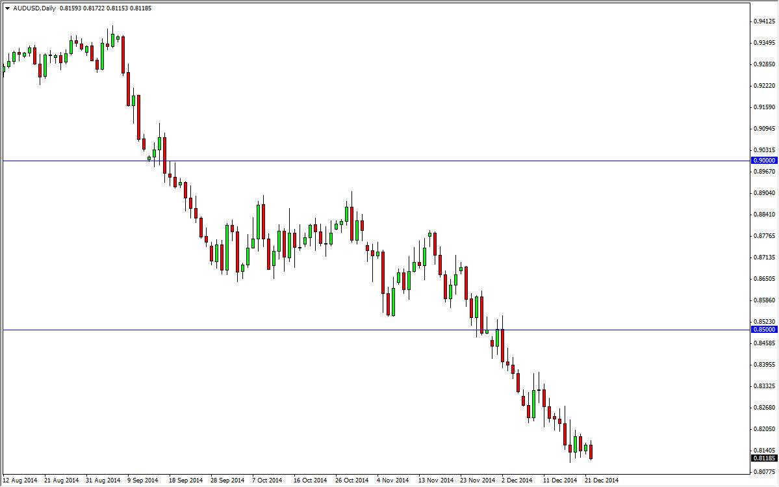Click the 21 Dec 2014 date label

601,480
